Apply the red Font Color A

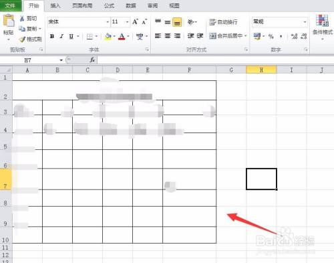click(x=122, y=36)
